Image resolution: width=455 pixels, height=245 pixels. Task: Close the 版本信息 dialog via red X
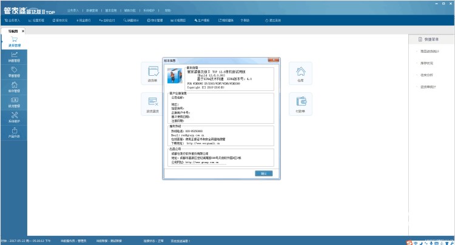pyautogui.click(x=274, y=60)
